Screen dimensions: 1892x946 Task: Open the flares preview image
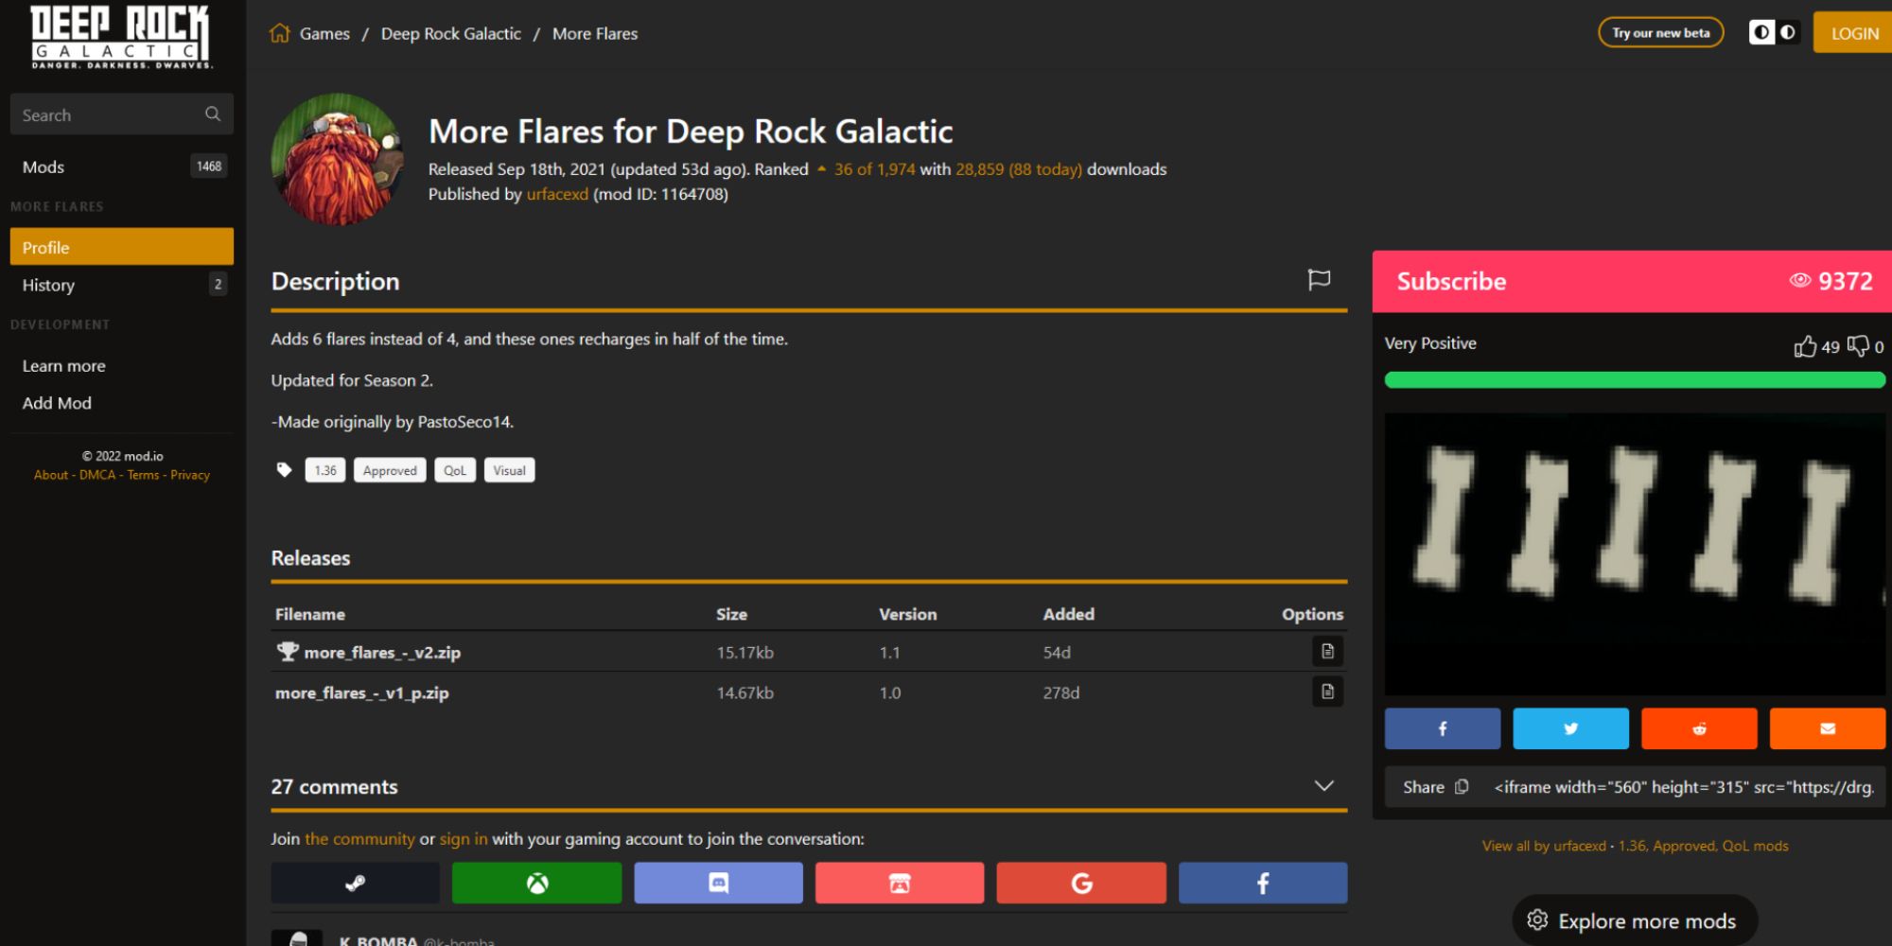(1635, 553)
